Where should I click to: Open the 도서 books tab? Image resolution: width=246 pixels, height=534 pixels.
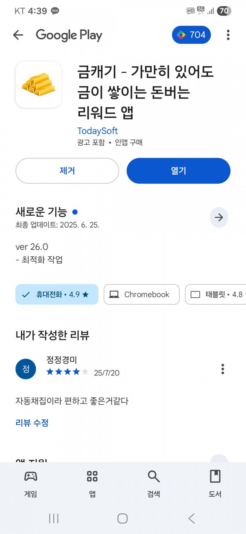(x=215, y=484)
